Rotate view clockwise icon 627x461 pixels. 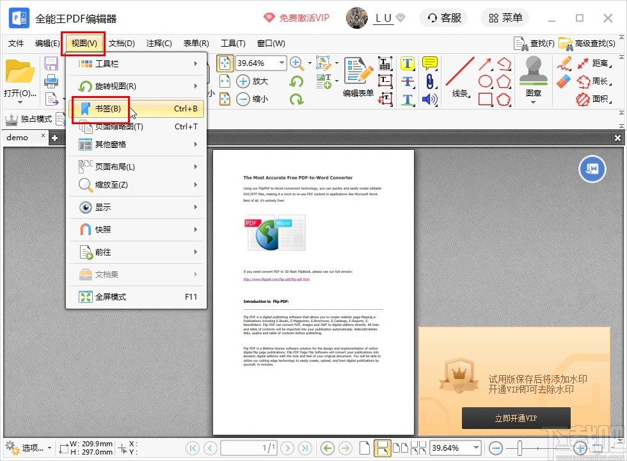pos(296,99)
